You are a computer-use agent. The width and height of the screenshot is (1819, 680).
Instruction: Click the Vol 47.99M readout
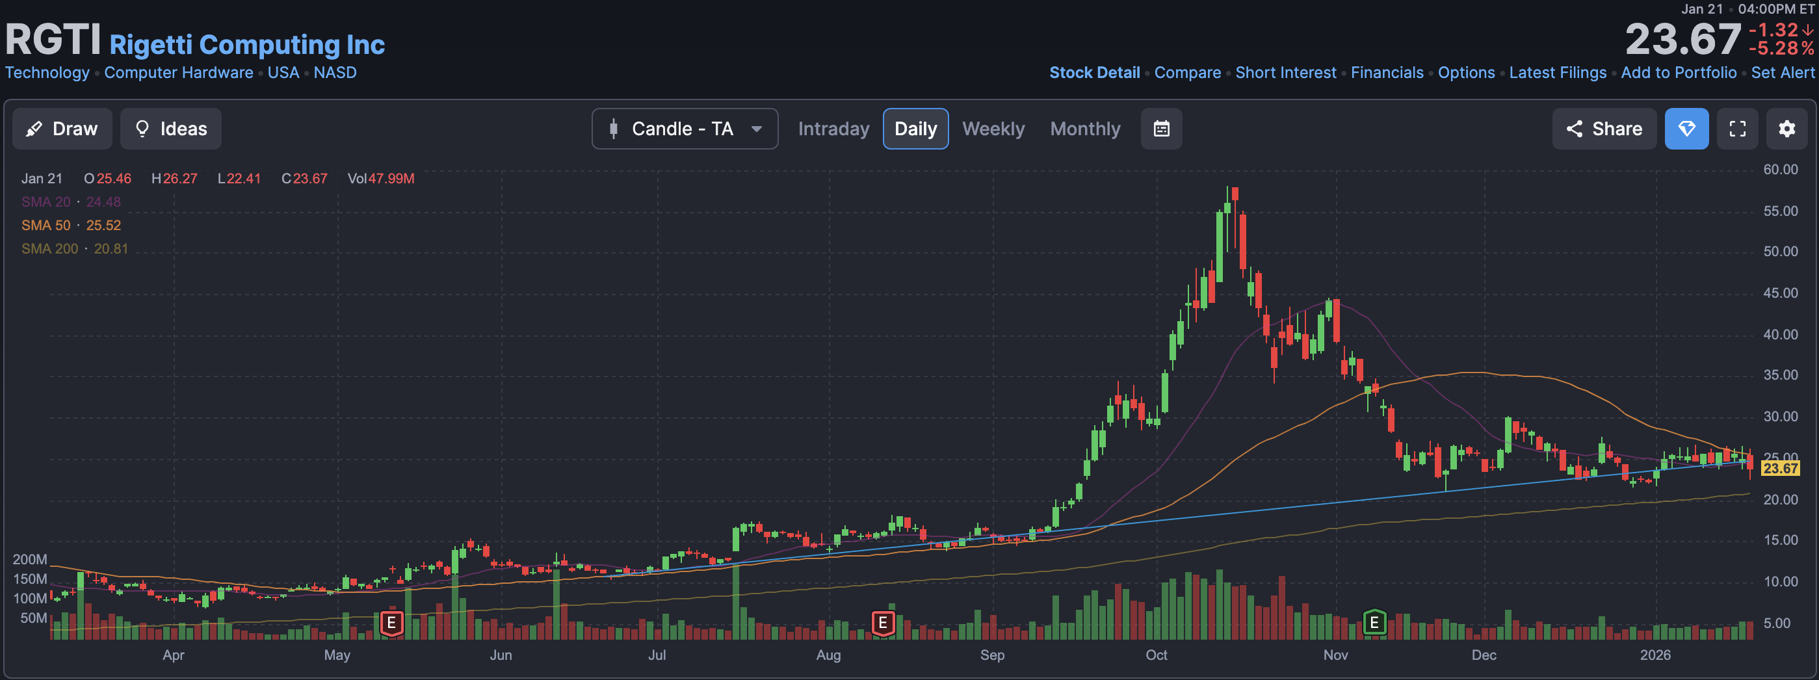pyautogui.click(x=380, y=179)
